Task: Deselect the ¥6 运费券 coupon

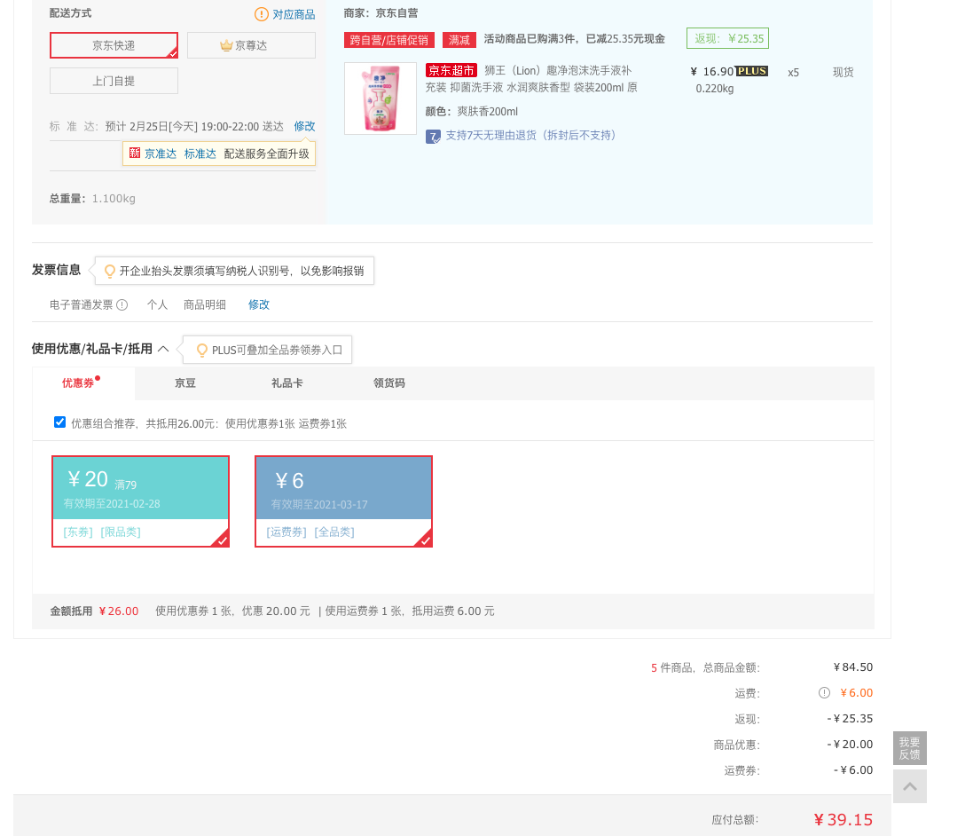Action: tap(344, 501)
